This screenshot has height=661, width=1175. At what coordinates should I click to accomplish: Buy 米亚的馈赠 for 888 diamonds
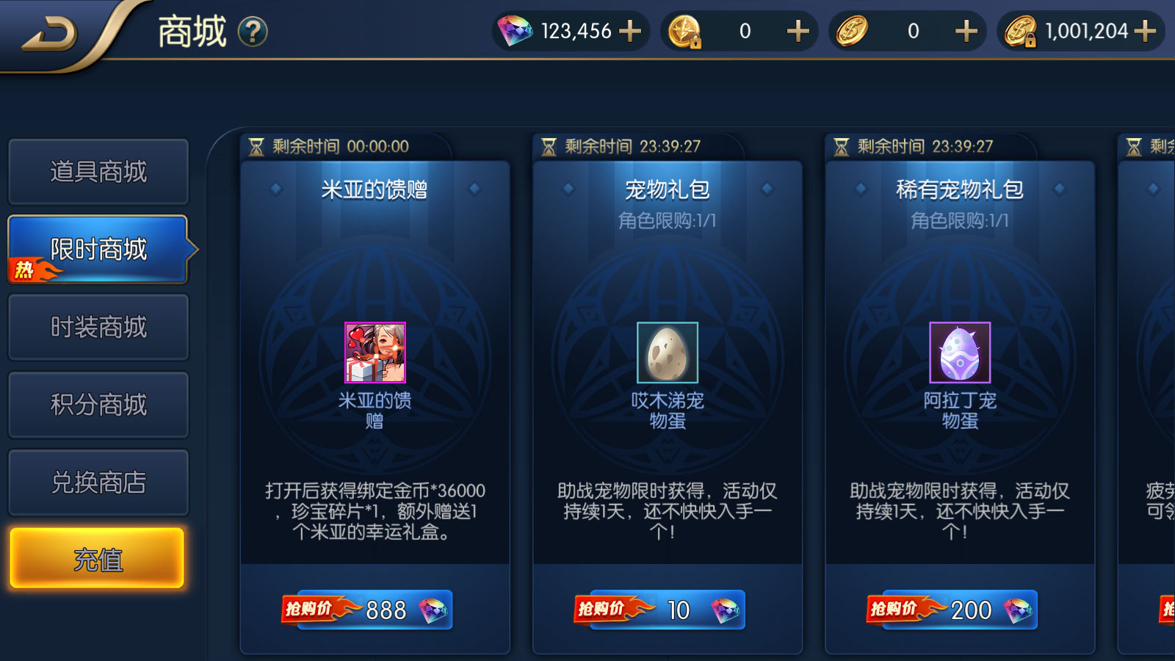367,610
